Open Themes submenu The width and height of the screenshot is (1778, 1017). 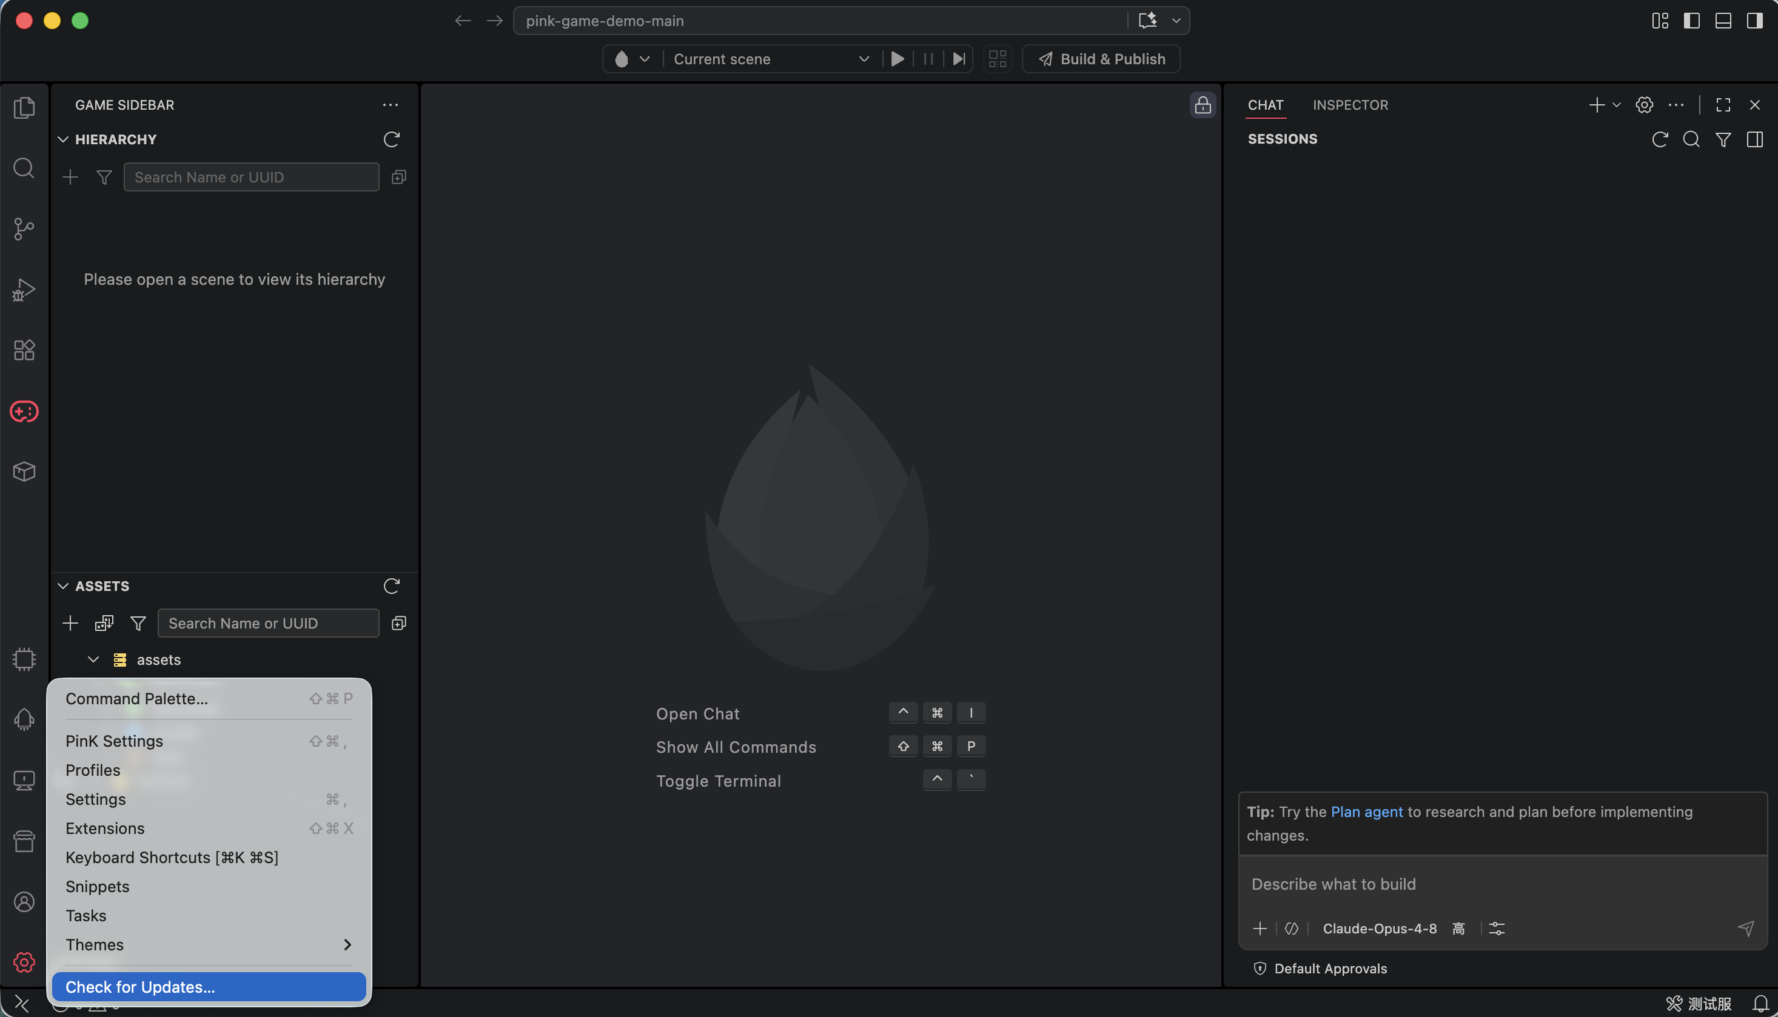tap(209, 944)
